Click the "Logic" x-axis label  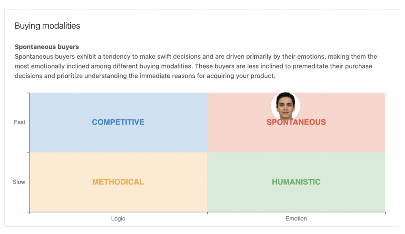(118, 219)
